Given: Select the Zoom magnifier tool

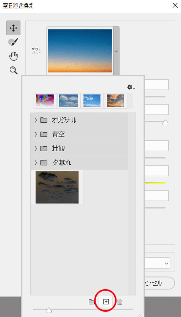Looking at the screenshot, I should [x=14, y=71].
